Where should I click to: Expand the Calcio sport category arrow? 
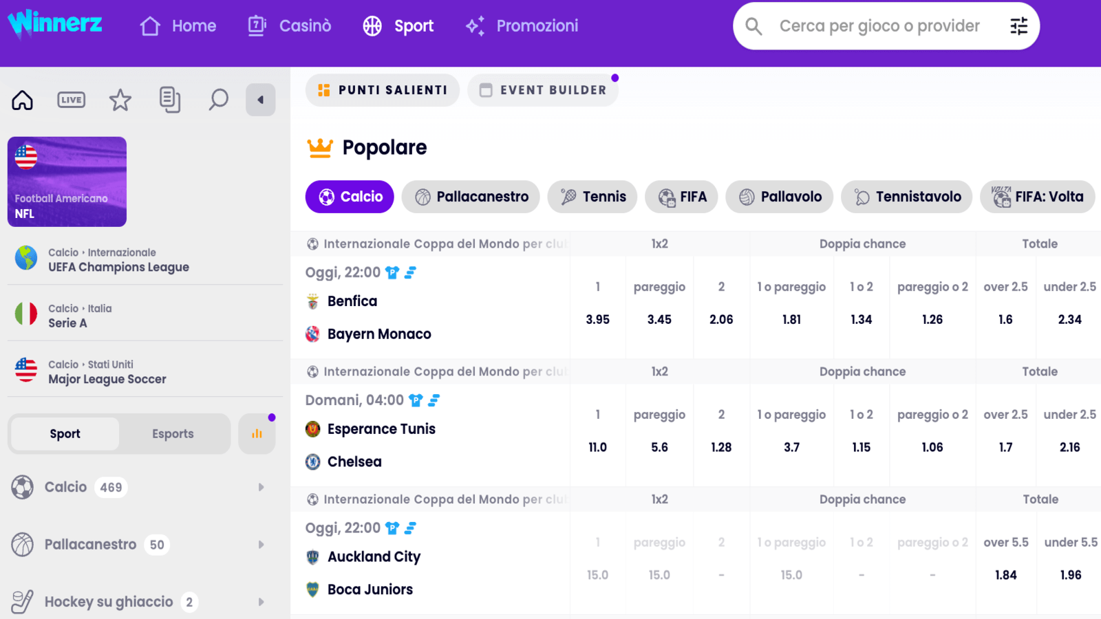point(261,487)
